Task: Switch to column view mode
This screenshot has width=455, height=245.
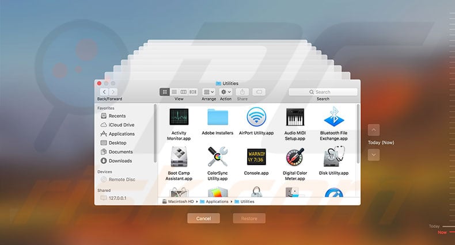Action: (x=183, y=92)
